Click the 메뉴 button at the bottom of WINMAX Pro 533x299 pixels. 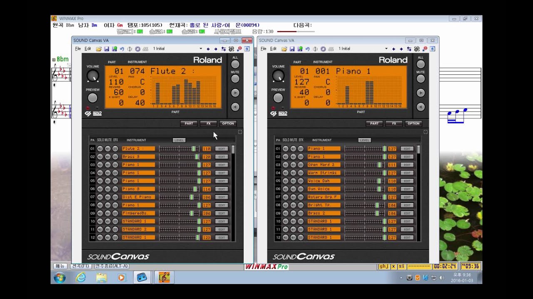coord(60,266)
